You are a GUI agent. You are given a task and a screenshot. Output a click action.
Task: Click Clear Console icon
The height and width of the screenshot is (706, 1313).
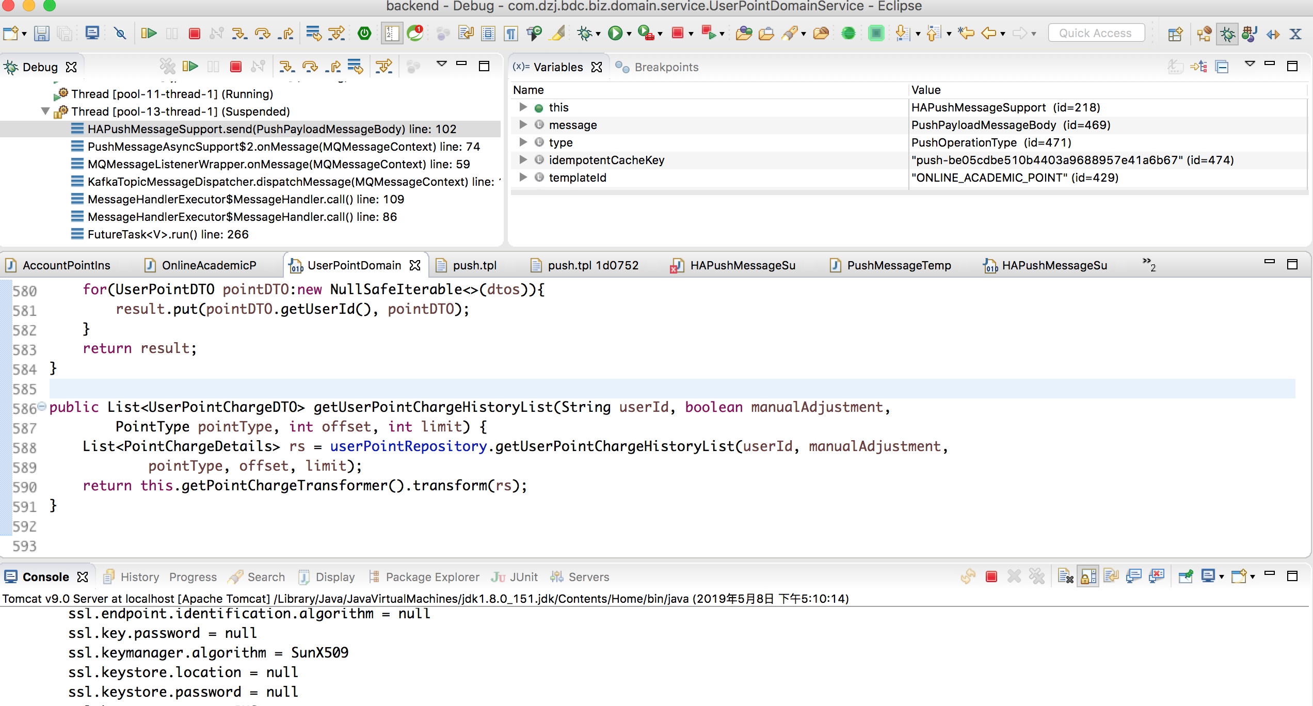tap(1065, 576)
